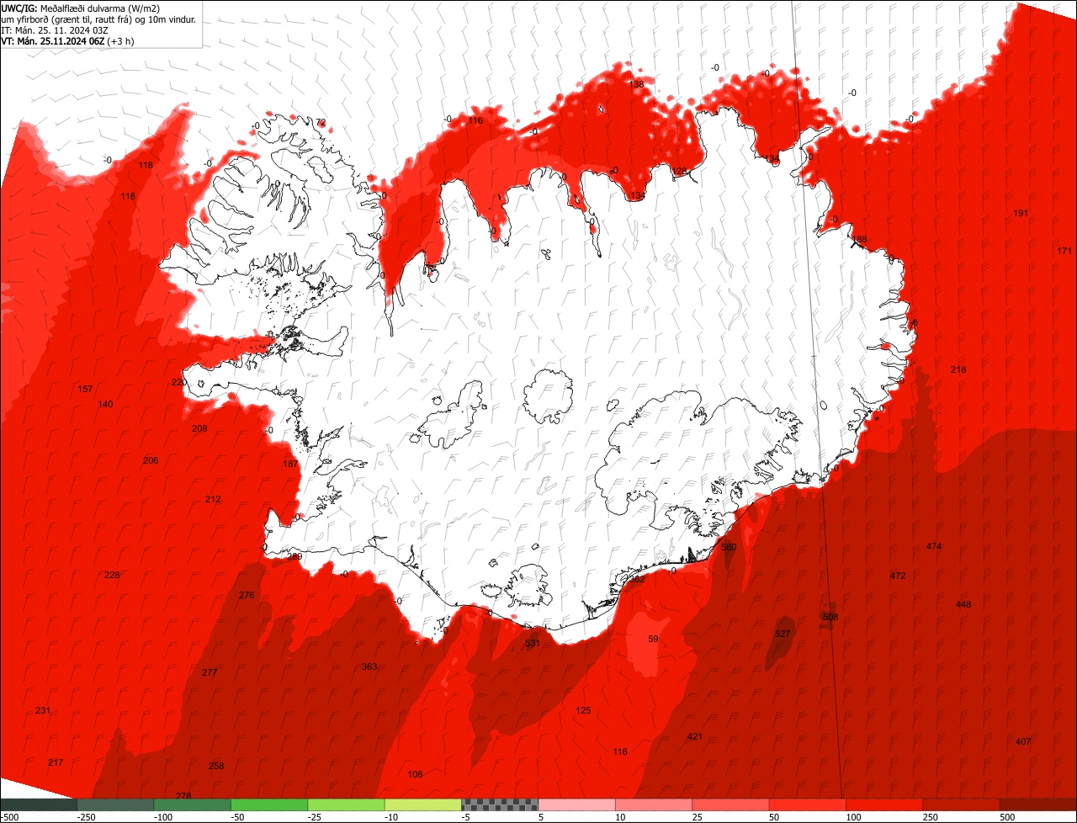Click the '289' value at the Reykjanes coast

pyautogui.click(x=294, y=556)
